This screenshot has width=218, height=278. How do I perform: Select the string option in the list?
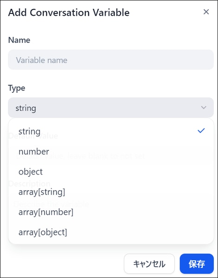pyautogui.click(x=111, y=131)
